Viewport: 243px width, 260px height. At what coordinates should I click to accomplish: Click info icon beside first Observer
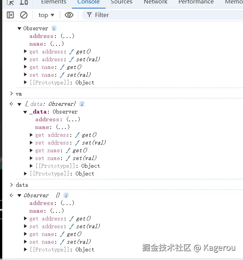click(x=54, y=28)
